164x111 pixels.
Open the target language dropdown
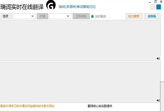60,16
